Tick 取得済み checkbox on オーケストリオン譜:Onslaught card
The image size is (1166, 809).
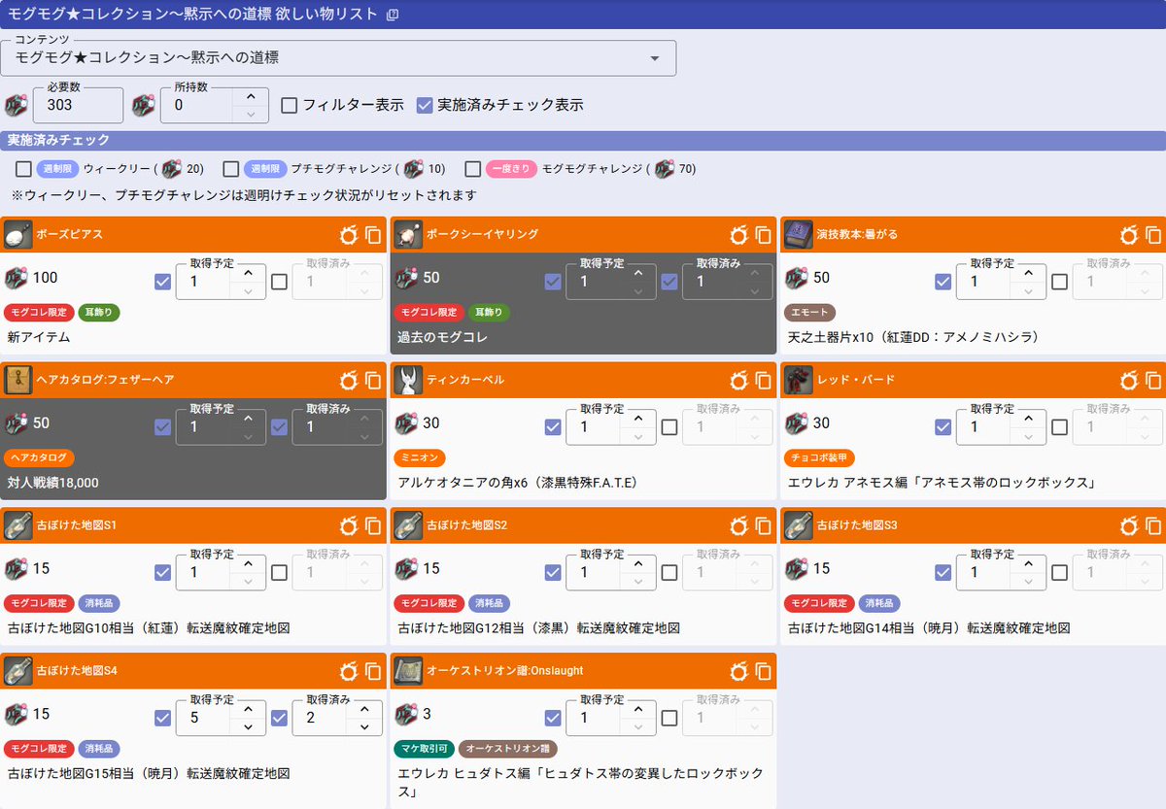click(x=669, y=718)
